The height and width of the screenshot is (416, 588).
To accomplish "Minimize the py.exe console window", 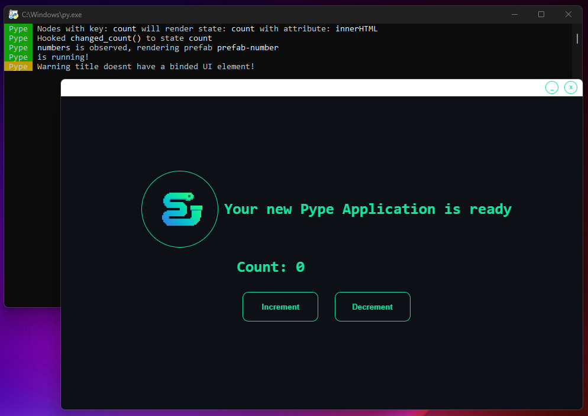I will pyautogui.click(x=515, y=14).
